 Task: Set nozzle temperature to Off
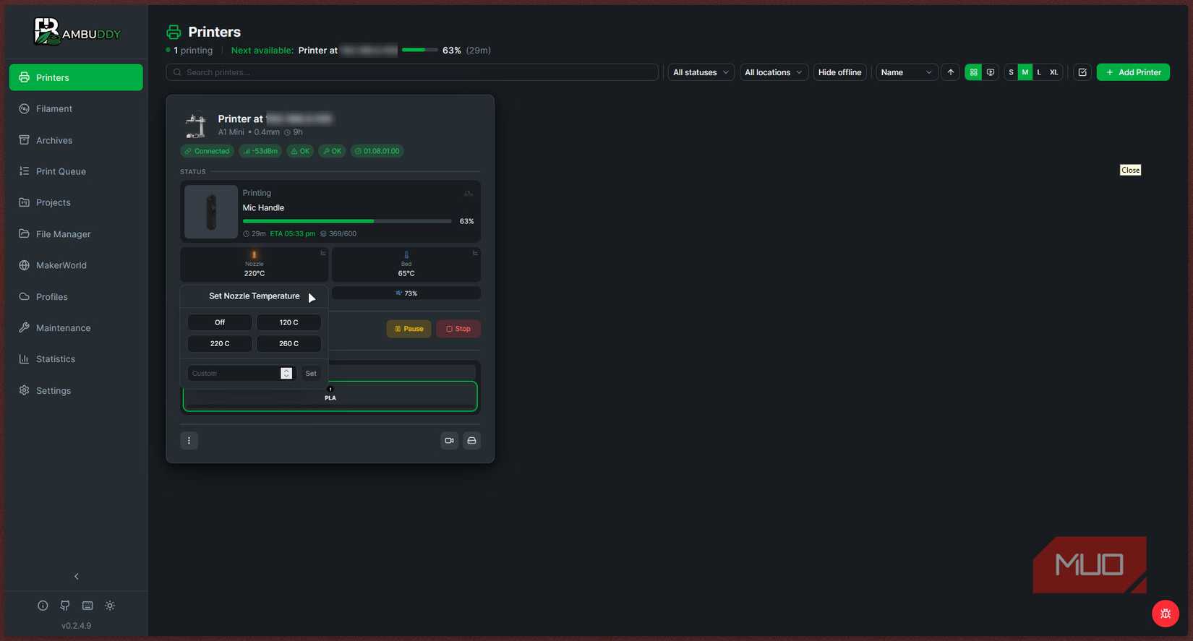click(x=220, y=322)
